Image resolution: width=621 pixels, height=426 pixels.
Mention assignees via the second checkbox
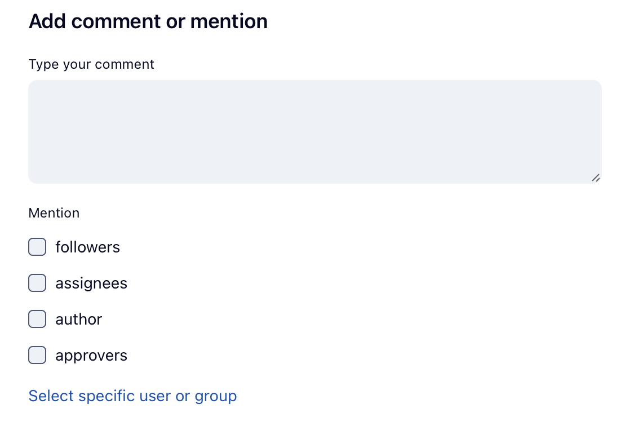coord(37,283)
